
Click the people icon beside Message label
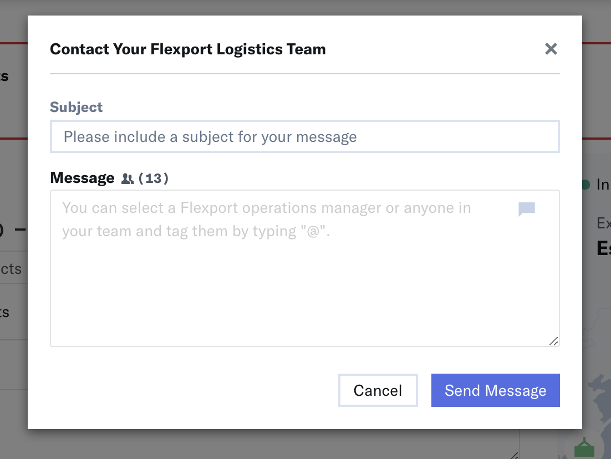point(128,178)
